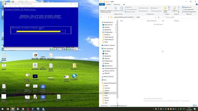Click Выделить все in the ribbon

[187, 7]
